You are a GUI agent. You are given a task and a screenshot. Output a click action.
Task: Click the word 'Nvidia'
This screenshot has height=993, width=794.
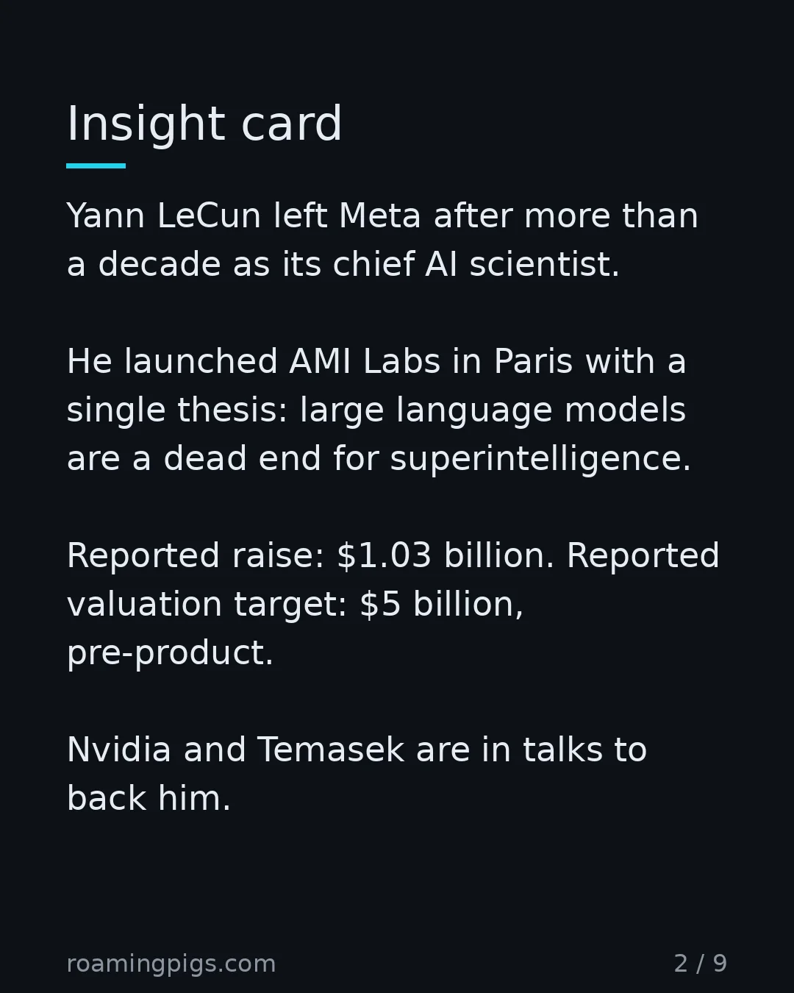tap(119, 750)
